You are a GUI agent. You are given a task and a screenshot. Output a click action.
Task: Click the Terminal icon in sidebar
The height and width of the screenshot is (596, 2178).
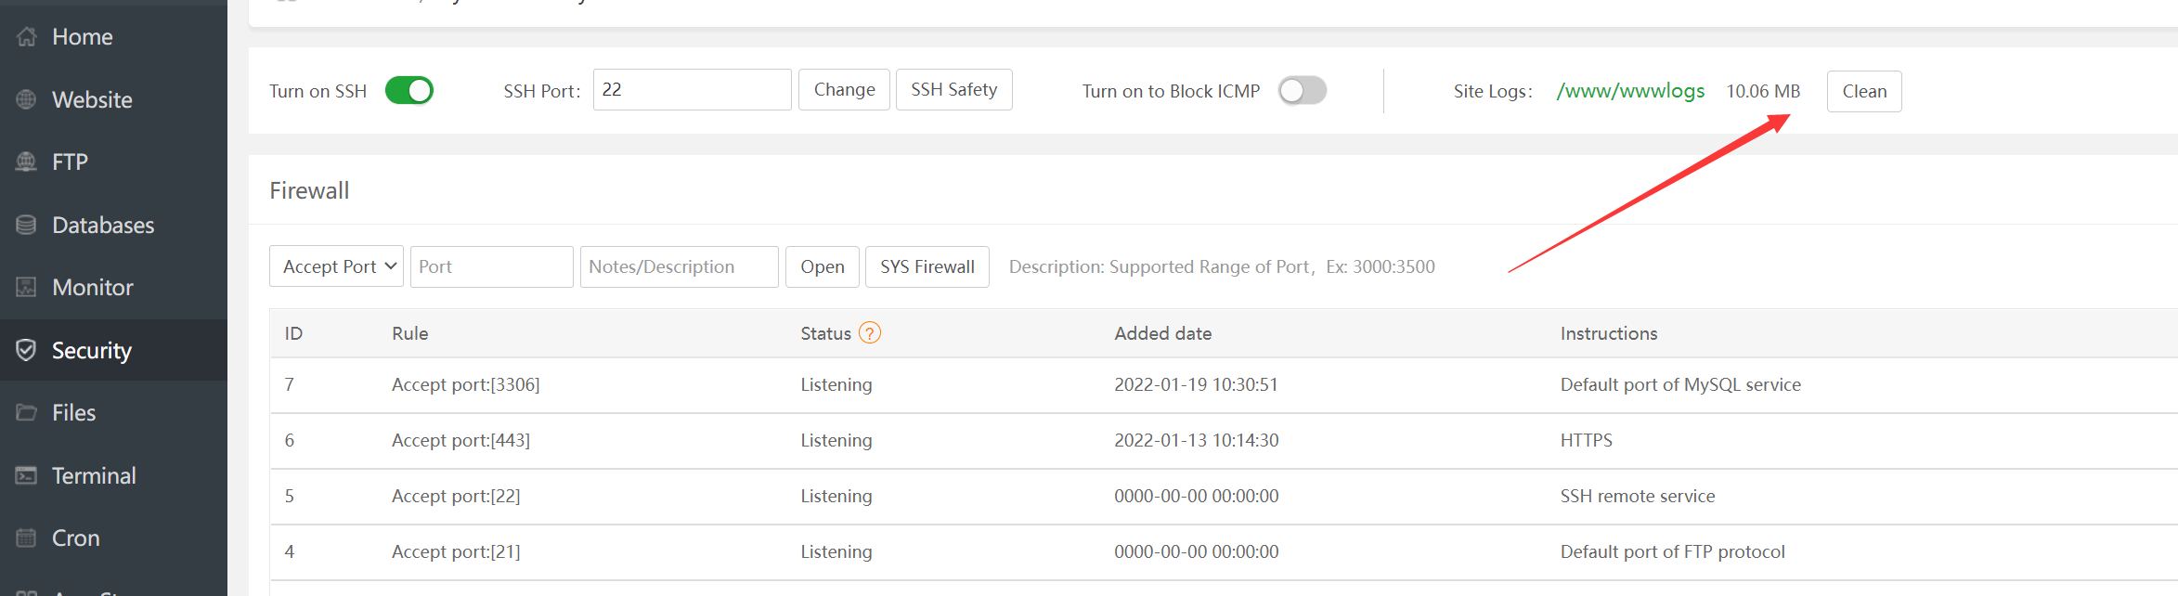[27, 475]
